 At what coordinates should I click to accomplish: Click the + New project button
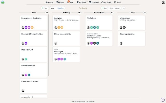45,8
